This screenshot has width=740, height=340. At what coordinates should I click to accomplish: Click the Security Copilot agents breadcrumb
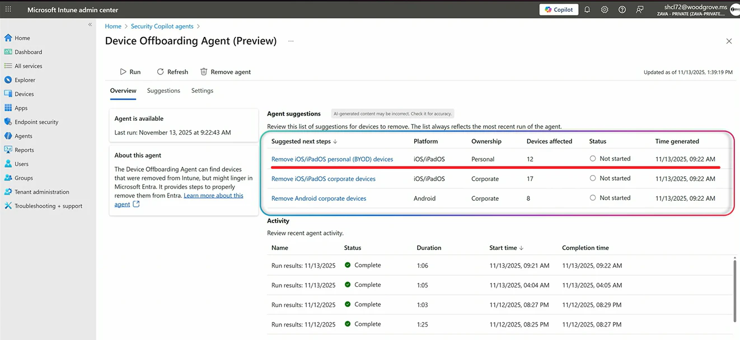coord(162,26)
